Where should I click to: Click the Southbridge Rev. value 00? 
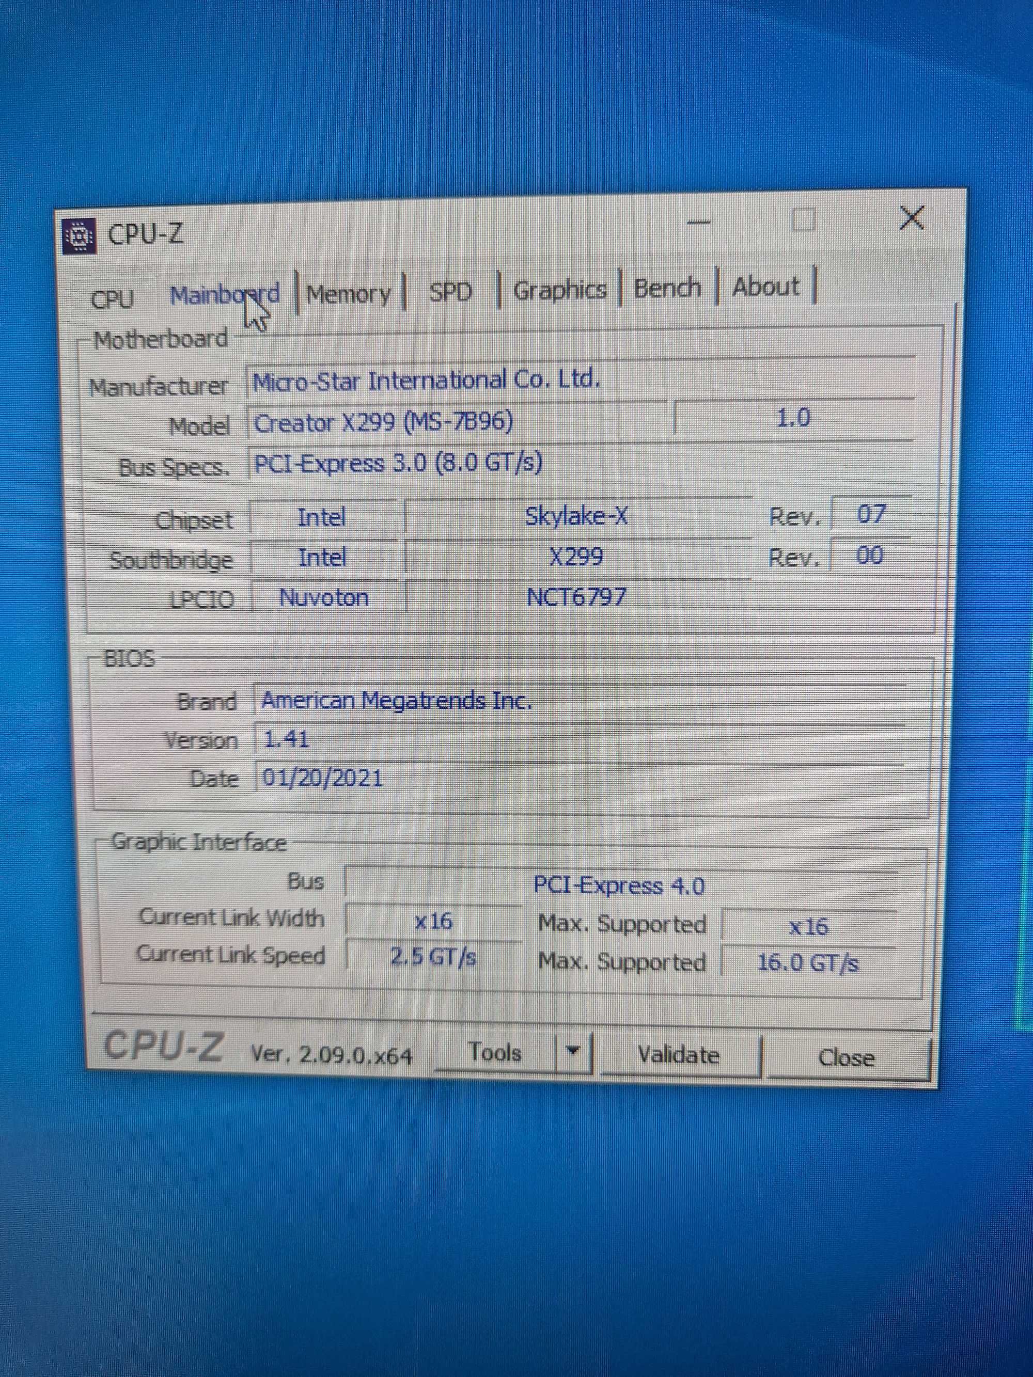tap(870, 555)
